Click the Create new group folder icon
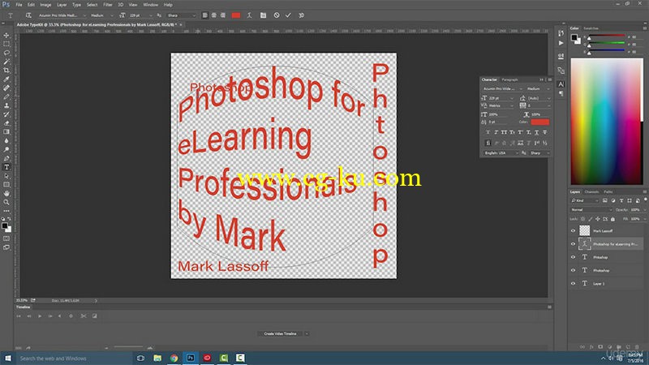Viewport: 649px width, 365px height. (x=619, y=347)
